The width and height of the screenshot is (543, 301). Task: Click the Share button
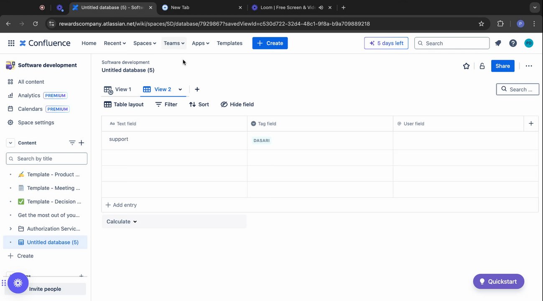pyautogui.click(x=503, y=66)
